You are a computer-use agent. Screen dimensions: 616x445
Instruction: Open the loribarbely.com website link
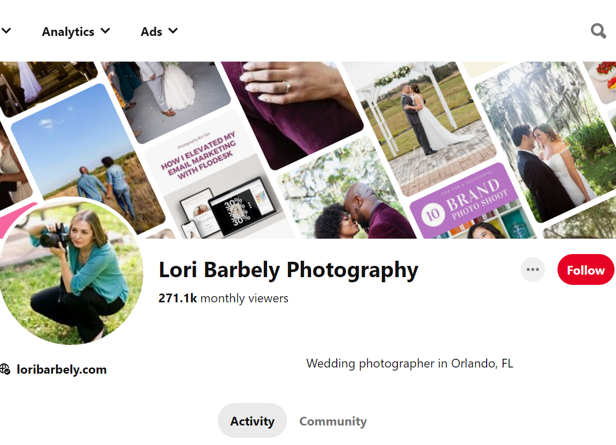62,370
